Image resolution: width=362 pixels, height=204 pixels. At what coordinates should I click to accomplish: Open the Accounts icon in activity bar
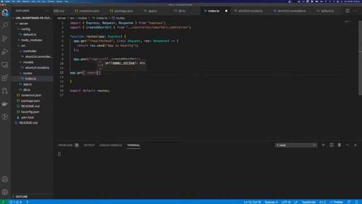point(5,179)
